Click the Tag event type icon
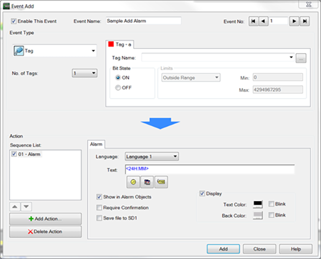Image resolution: width=321 pixels, height=259 pixels. [x=19, y=51]
